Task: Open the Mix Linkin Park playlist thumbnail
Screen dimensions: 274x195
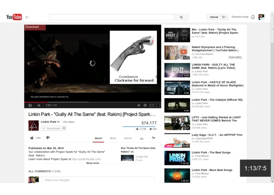Action: click(177, 35)
